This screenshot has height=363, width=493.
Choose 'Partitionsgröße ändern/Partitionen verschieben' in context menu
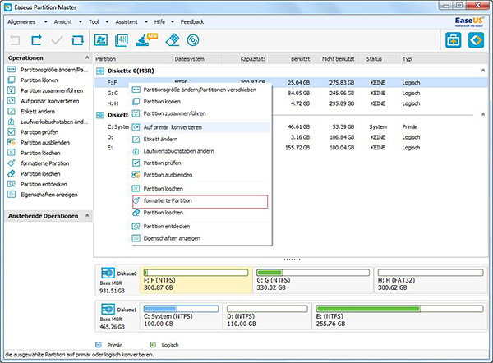200,90
